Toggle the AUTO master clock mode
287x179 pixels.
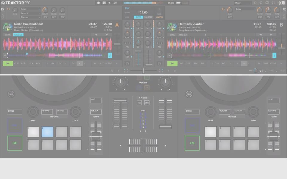pyautogui.click(x=138, y=17)
